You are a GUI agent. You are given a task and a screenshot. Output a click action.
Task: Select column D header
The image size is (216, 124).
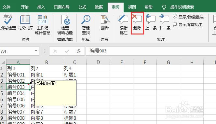point(98,62)
